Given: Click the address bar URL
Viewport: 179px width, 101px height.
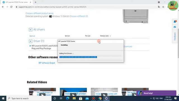Looking at the screenshot, I should point(52,7).
